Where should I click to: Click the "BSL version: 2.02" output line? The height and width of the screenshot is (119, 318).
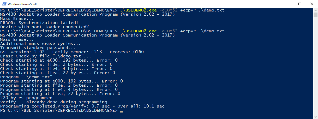(x=72, y=52)
